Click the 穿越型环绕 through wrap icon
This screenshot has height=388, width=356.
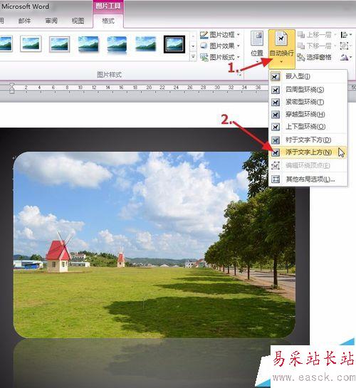pos(276,115)
